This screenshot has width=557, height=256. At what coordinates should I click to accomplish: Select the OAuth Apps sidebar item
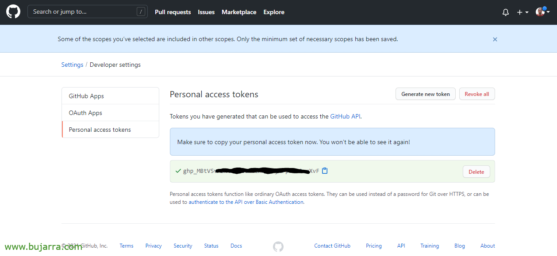click(85, 112)
